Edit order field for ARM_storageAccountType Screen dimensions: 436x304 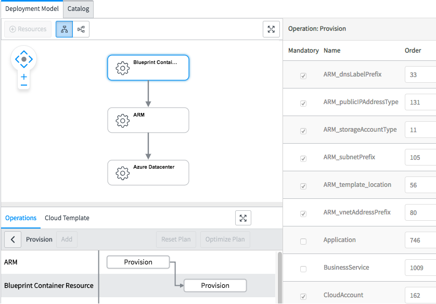[x=420, y=130]
